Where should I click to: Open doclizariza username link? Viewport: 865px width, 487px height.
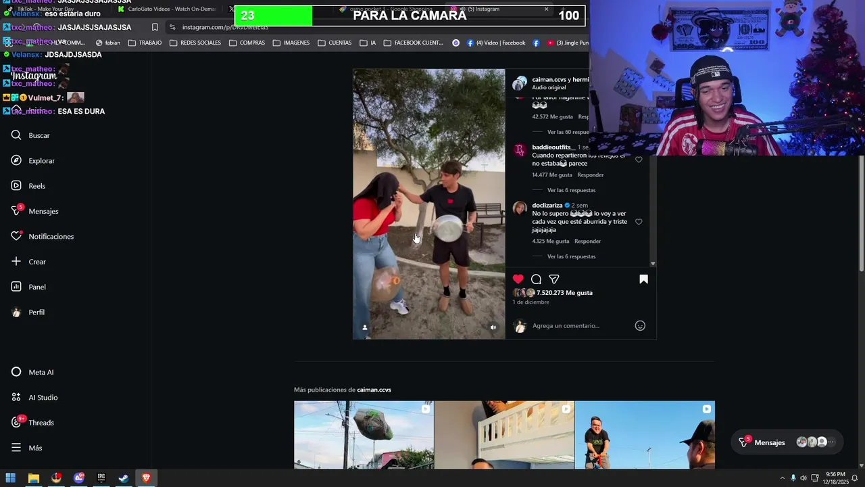[x=547, y=205]
